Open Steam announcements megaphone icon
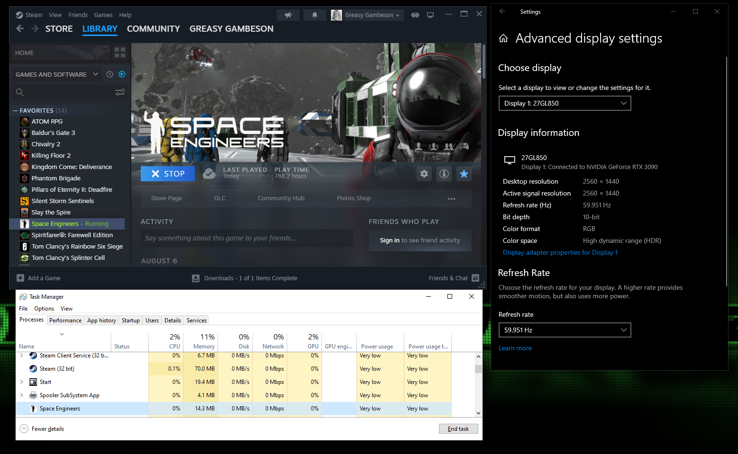 click(x=288, y=15)
